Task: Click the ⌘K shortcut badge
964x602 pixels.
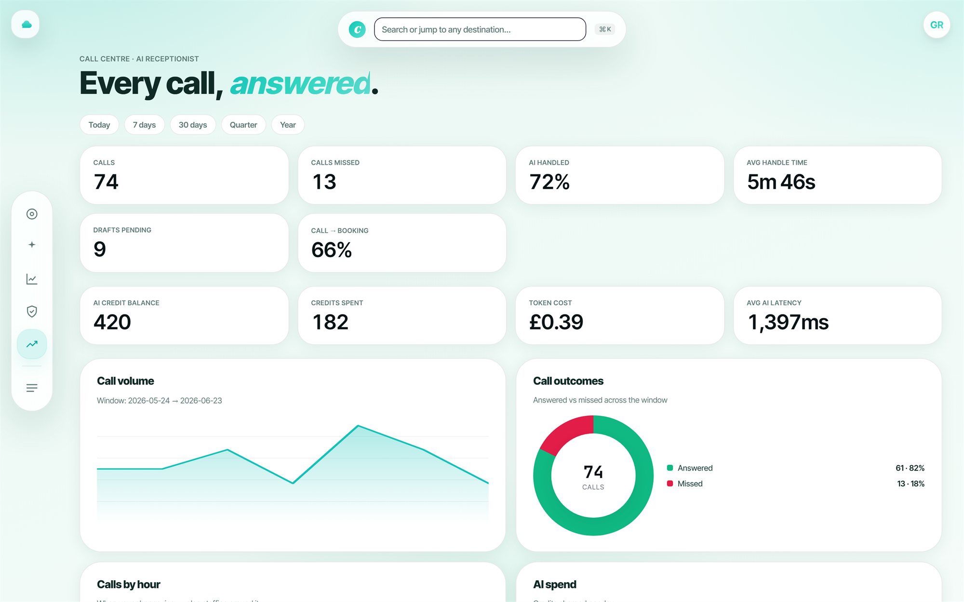Action: click(x=605, y=29)
